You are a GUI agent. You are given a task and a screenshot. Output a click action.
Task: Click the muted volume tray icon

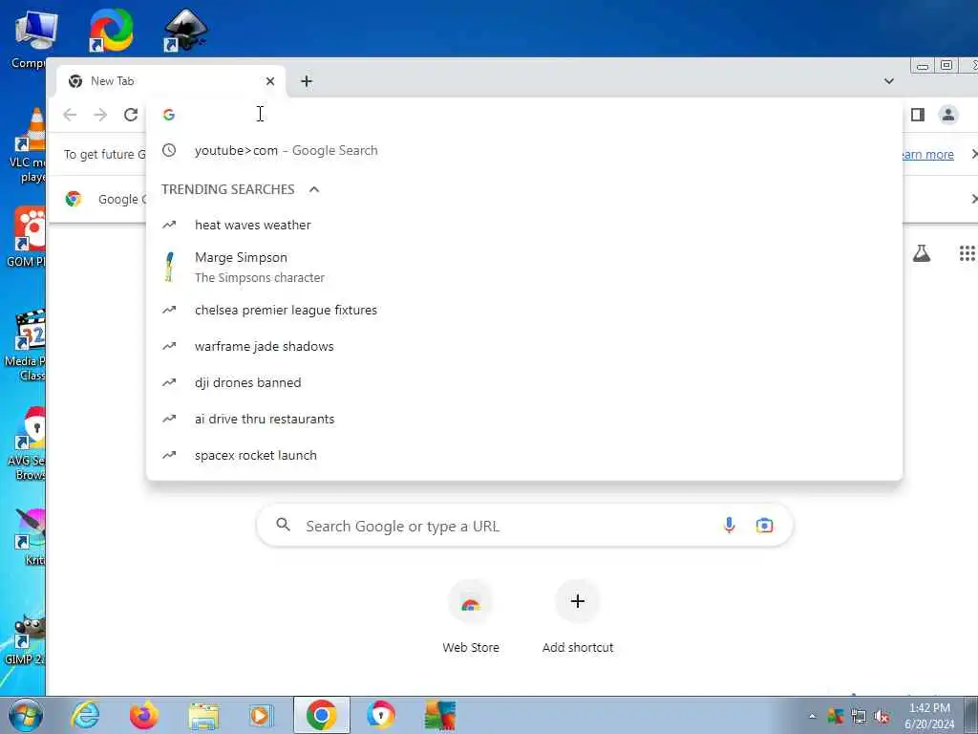click(882, 717)
